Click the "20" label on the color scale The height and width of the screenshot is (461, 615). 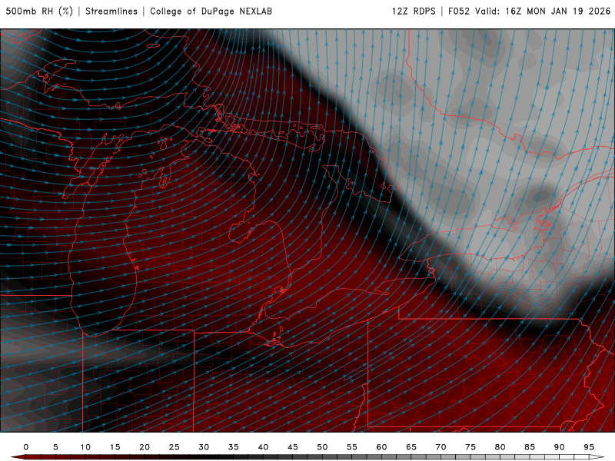145,447
